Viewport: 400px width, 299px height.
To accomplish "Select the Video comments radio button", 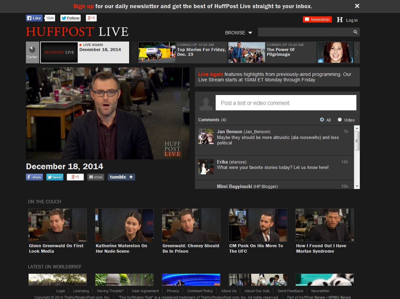I will (340, 120).
